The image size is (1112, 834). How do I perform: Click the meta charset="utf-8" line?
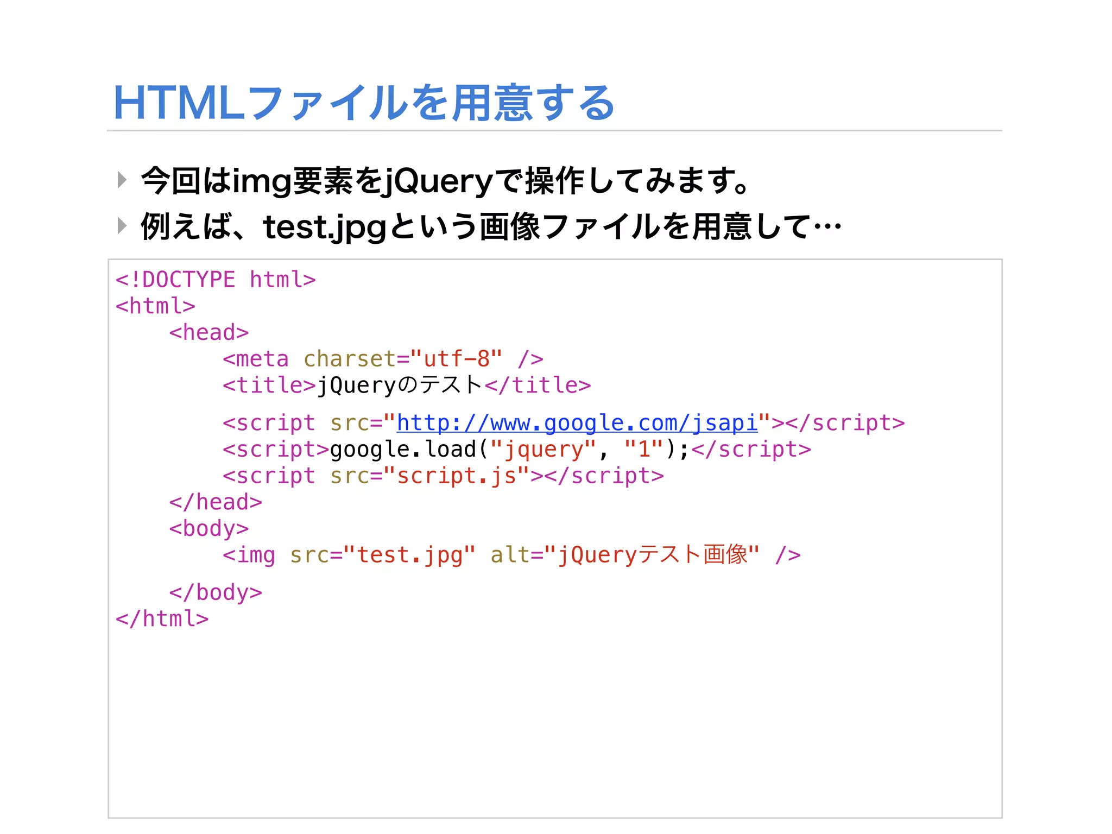(383, 359)
